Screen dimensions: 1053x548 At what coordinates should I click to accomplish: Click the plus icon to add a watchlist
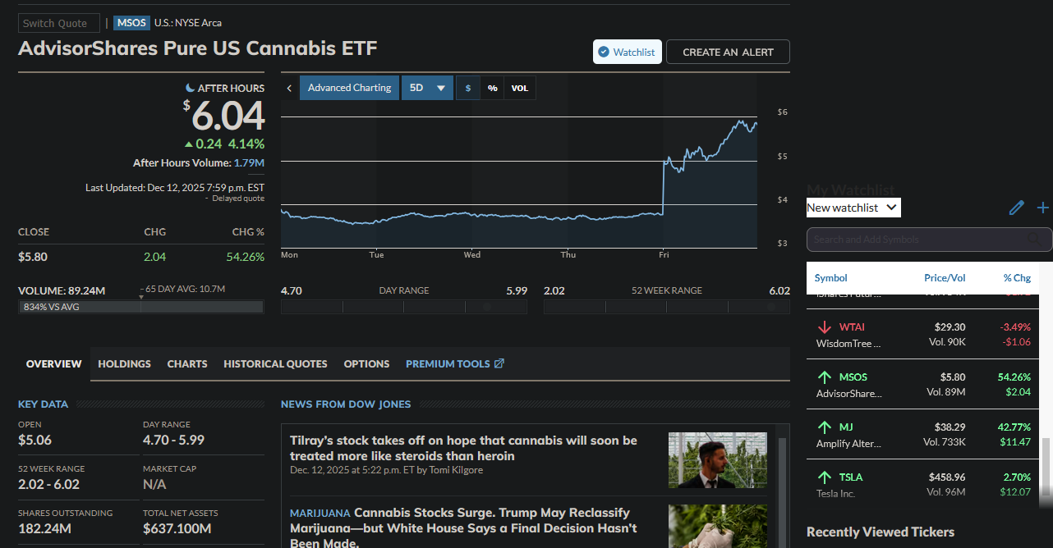1043,208
